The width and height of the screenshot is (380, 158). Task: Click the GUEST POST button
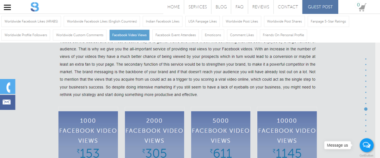click(x=320, y=7)
